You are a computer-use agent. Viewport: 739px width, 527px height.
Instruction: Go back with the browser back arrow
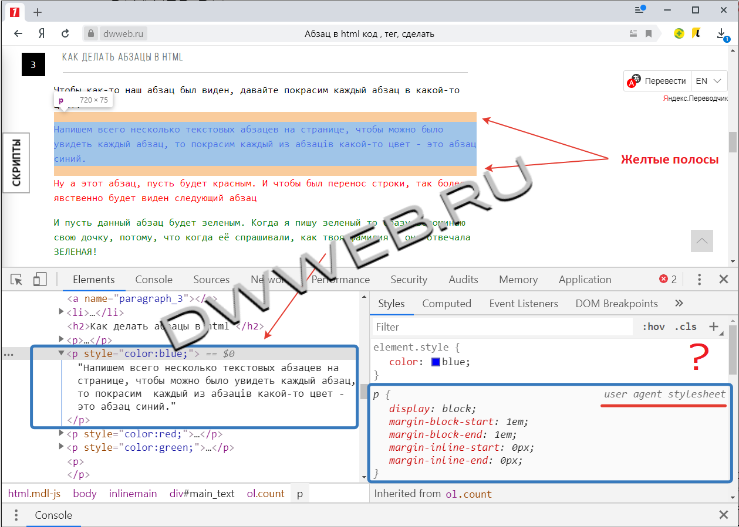tap(18, 33)
